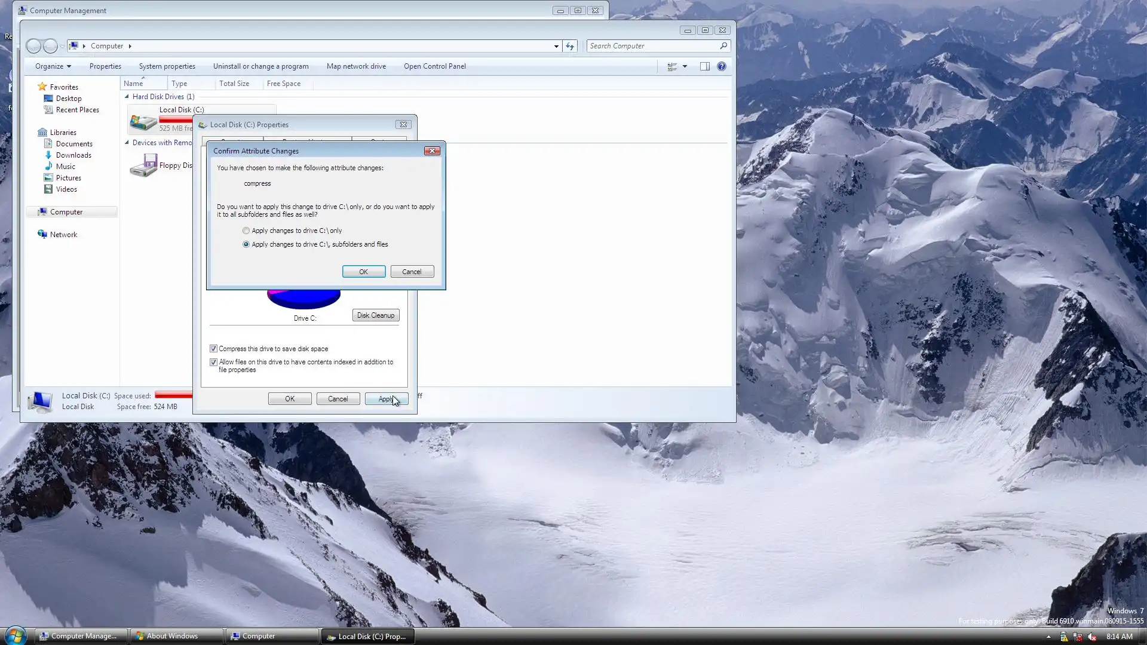This screenshot has height=645, width=1147.
Task: Select 'Apply changes to drive C:\ only'
Action: (x=246, y=231)
